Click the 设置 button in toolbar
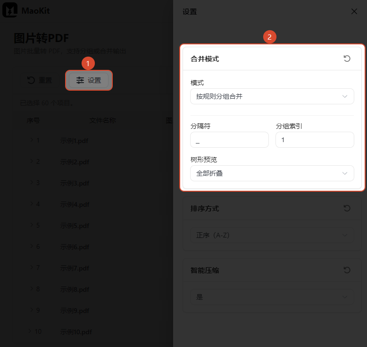The image size is (367, 347). pyautogui.click(x=89, y=80)
